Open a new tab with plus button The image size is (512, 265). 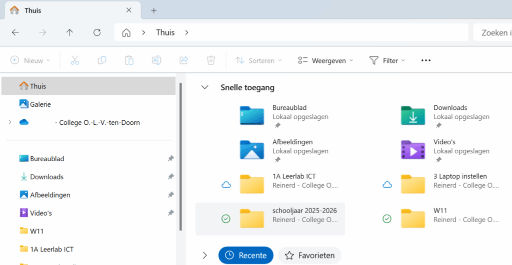coord(154,10)
